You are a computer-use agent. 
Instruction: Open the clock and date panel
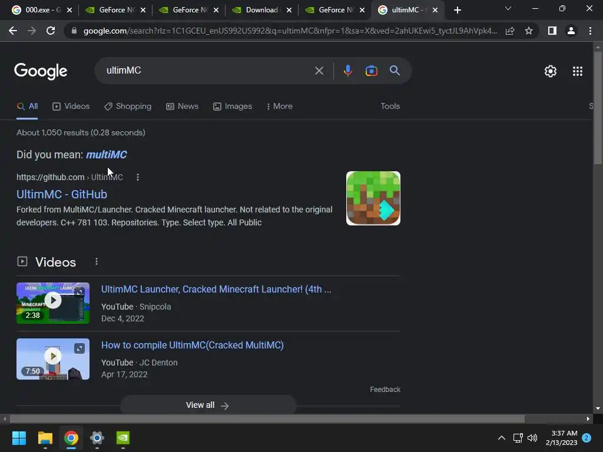coord(561,438)
